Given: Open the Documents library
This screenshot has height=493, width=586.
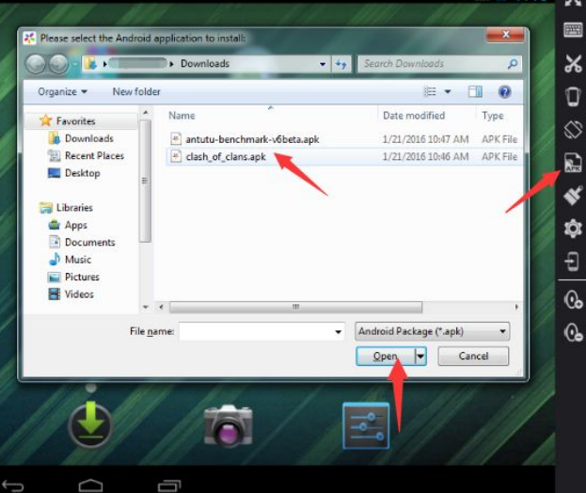Looking at the screenshot, I should (89, 242).
